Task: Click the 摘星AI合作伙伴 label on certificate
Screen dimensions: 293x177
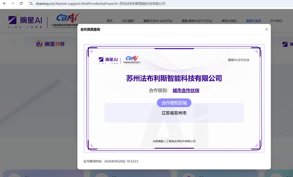Action: pos(239,60)
